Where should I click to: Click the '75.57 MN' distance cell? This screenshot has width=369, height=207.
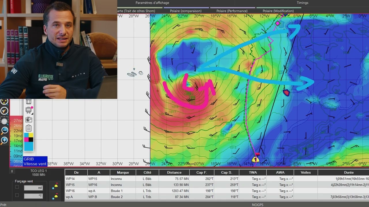point(174,179)
